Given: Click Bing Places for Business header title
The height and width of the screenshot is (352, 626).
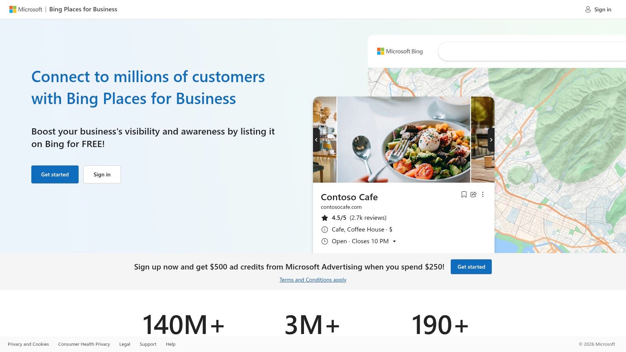Looking at the screenshot, I should [83, 9].
